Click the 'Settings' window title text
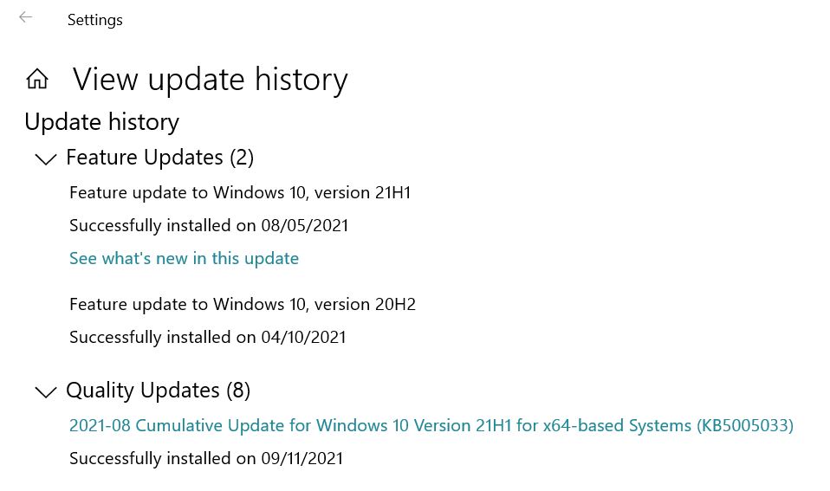The width and height of the screenshot is (830, 491). tap(95, 20)
